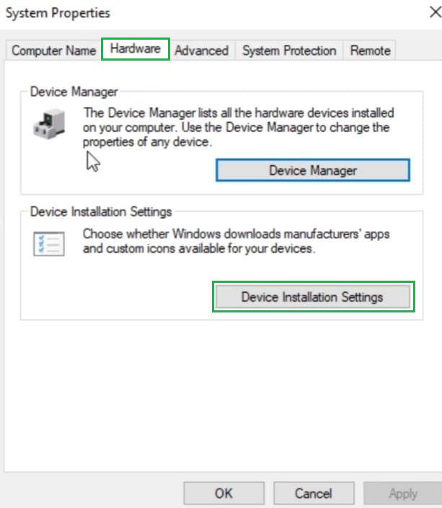
Task: Open Device Manager with its button
Action: (x=313, y=170)
